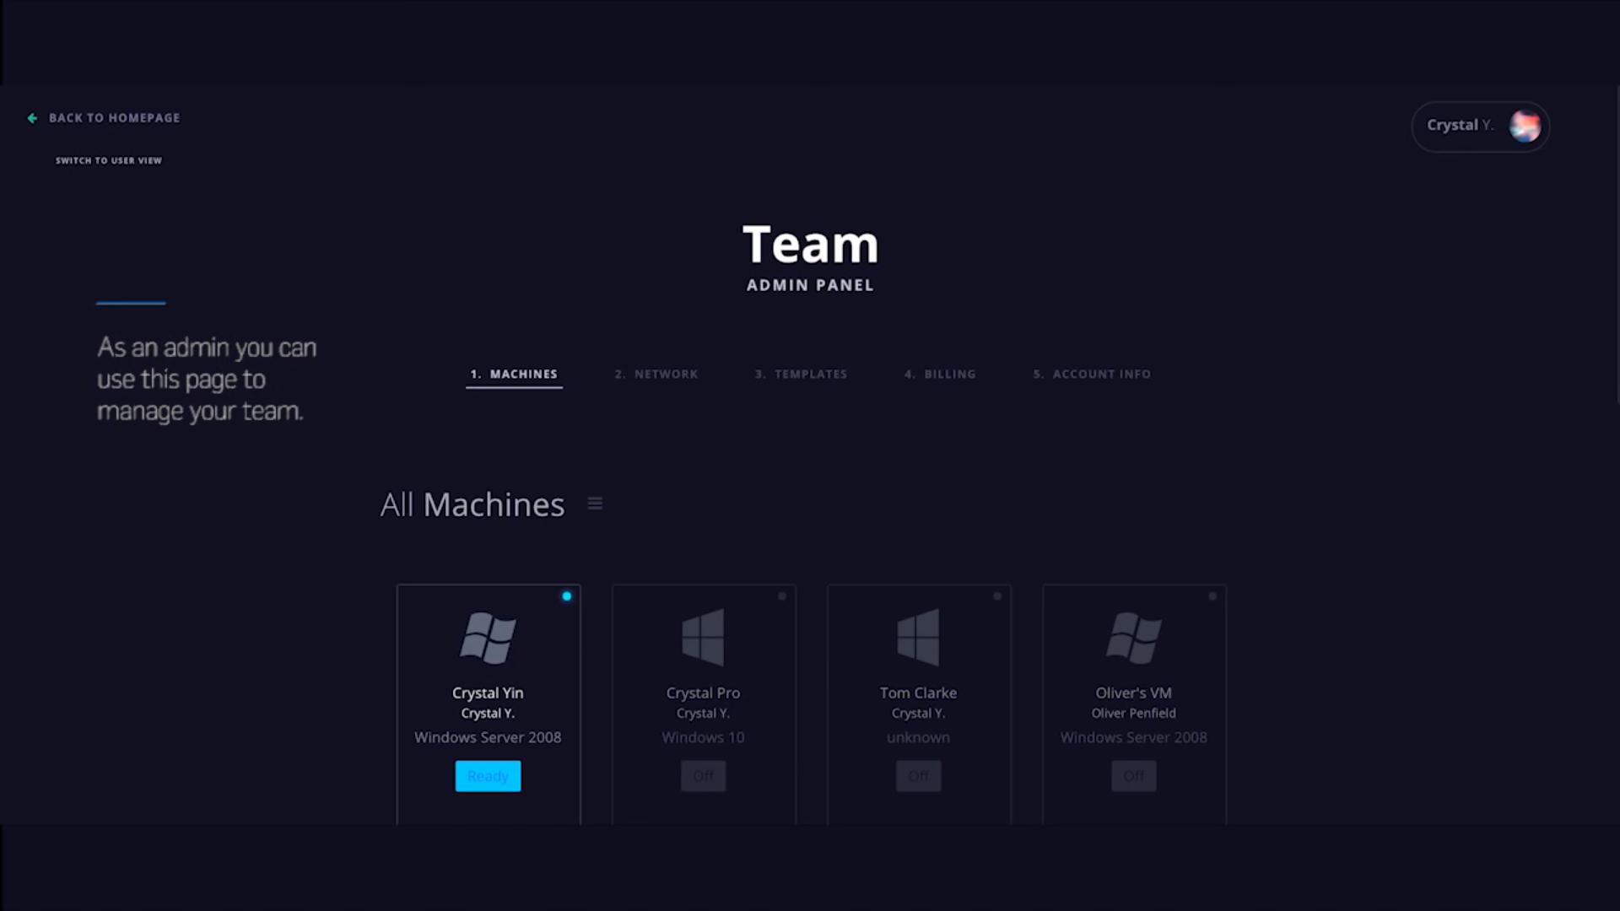The image size is (1620, 911).
Task: Open the Billing tab
Action: [x=940, y=374]
